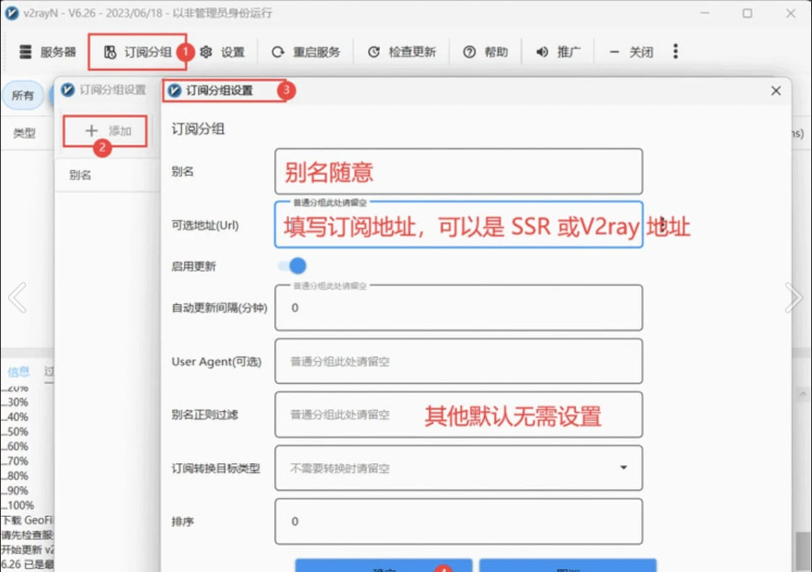Maximize the v2rayN window
This screenshot has width=812, height=572.
click(747, 13)
